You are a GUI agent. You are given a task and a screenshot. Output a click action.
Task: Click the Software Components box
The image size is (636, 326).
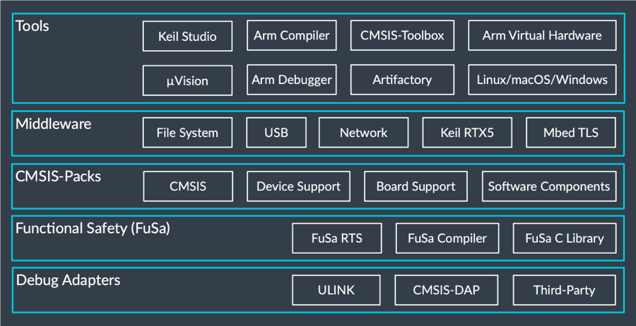[548, 186]
